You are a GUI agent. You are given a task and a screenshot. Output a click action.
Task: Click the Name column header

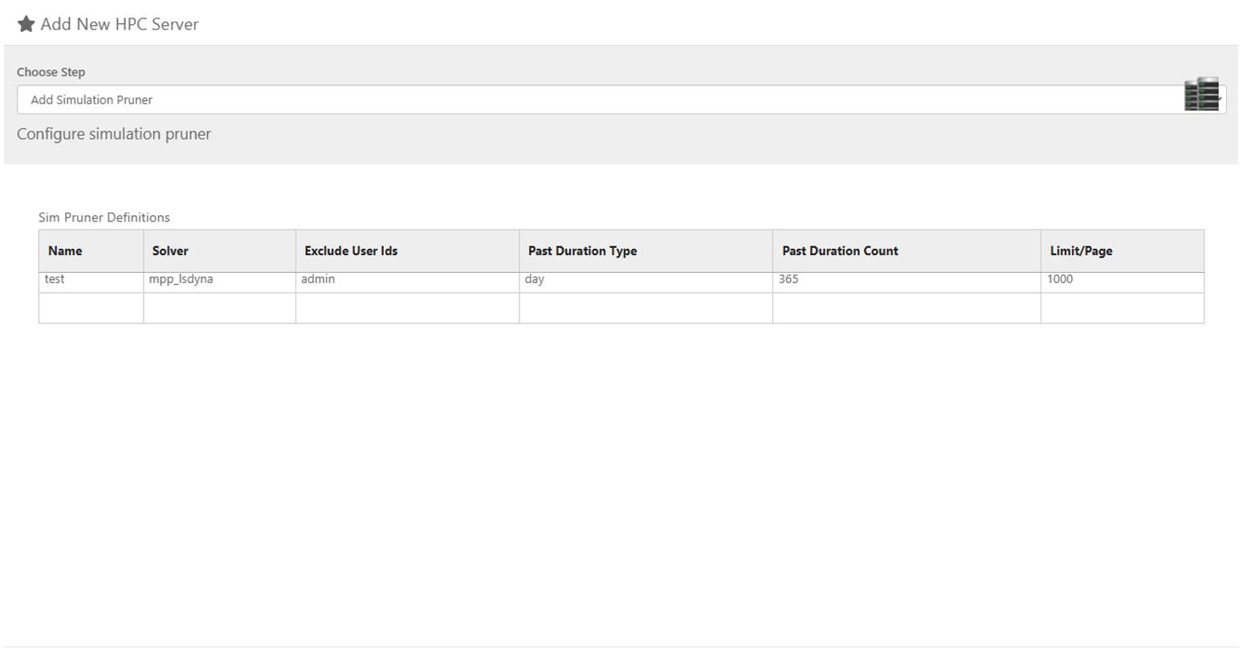click(65, 251)
